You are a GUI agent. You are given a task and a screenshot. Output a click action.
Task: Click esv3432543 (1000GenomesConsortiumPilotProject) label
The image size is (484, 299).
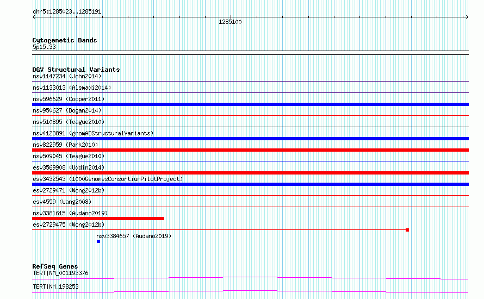108,179
